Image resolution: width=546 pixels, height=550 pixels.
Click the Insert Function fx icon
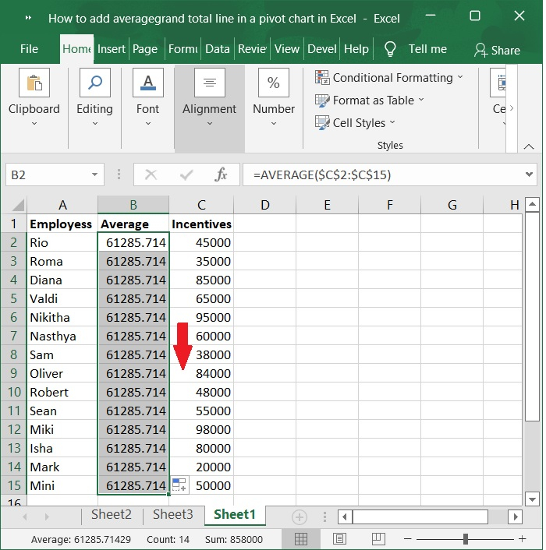[222, 175]
